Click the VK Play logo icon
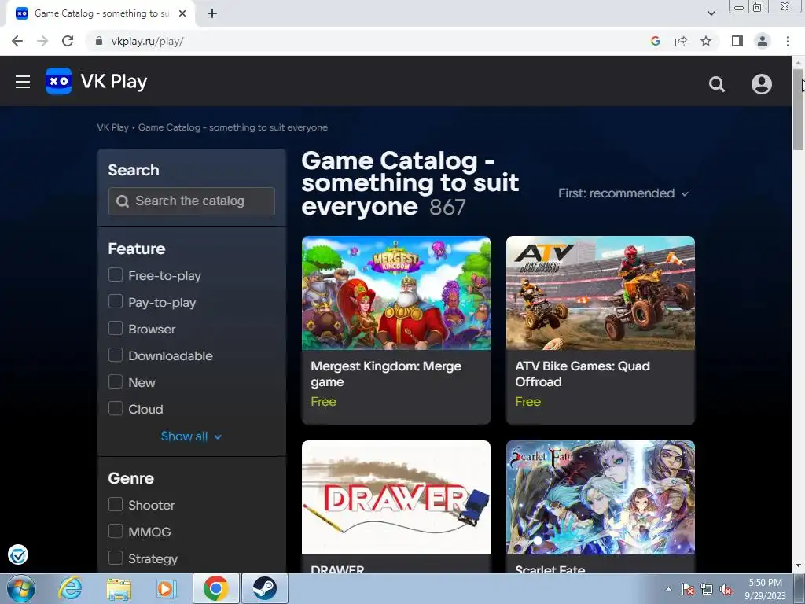The width and height of the screenshot is (805, 604). point(58,81)
